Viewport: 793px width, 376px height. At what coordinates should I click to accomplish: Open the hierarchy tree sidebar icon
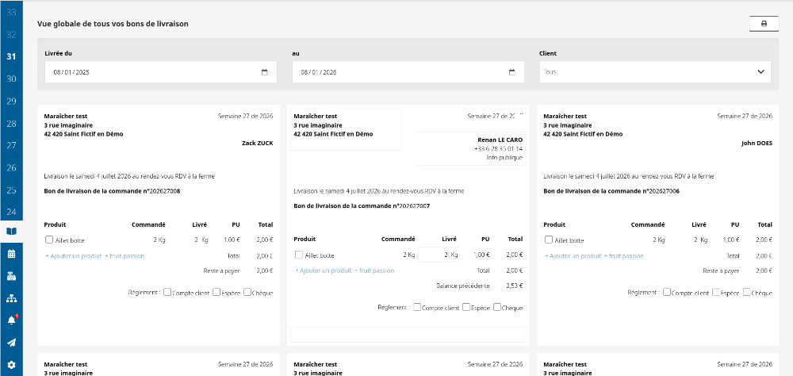[x=11, y=298]
